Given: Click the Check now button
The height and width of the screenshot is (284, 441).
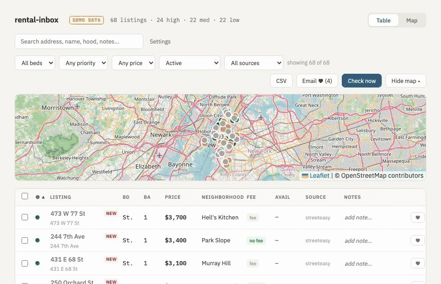Looking at the screenshot, I should pyautogui.click(x=362, y=81).
